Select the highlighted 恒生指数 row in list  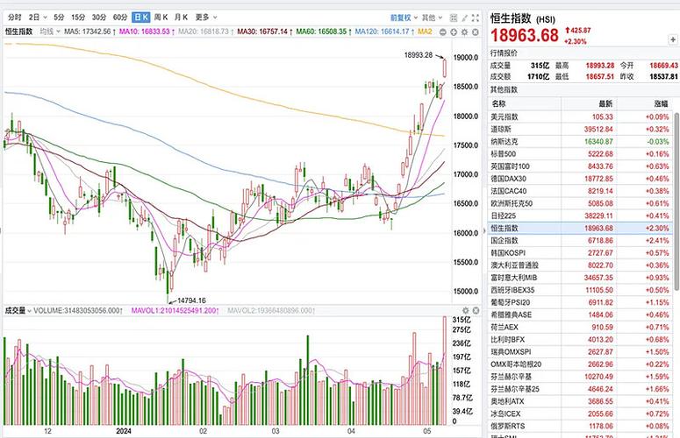pyautogui.click(x=580, y=228)
